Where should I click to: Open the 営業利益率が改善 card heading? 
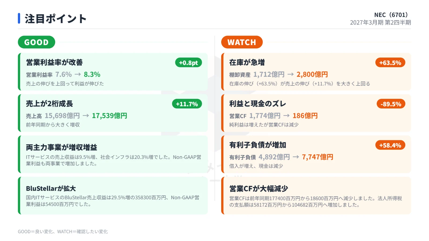click(54, 62)
